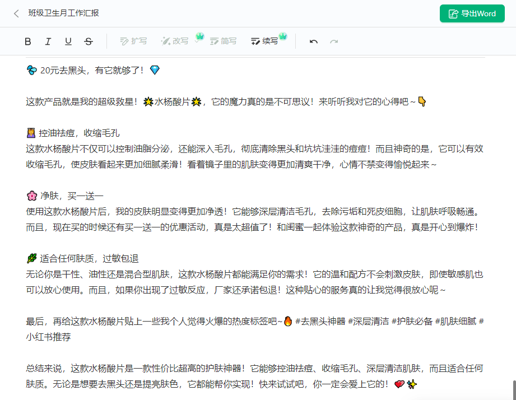Image resolution: width=516 pixels, height=400 pixels.
Task: Use the 简写 AI simplify tool
Action: [x=224, y=41]
